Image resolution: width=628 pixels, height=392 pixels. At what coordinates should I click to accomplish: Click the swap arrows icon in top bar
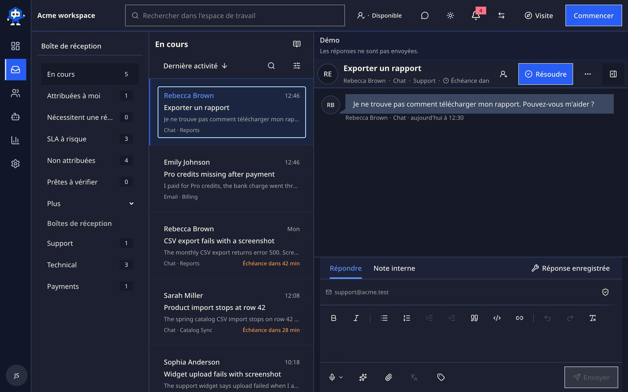501,16
